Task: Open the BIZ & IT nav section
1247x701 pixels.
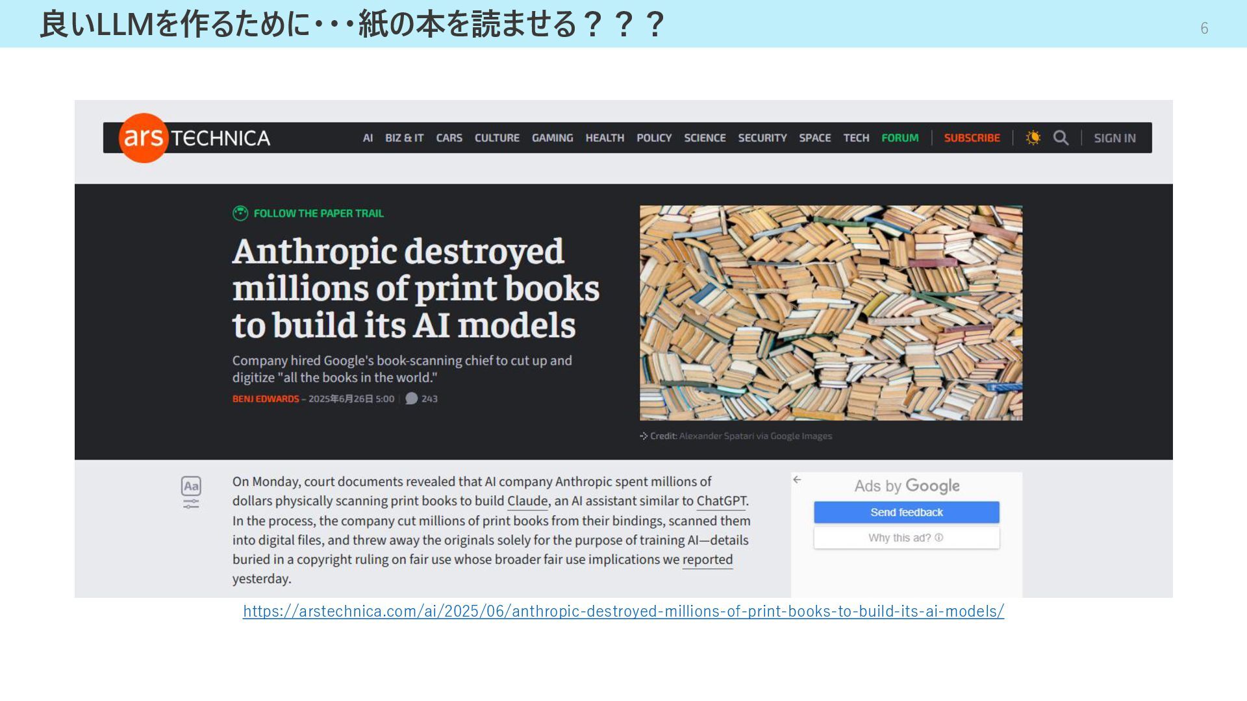Action: tap(404, 138)
